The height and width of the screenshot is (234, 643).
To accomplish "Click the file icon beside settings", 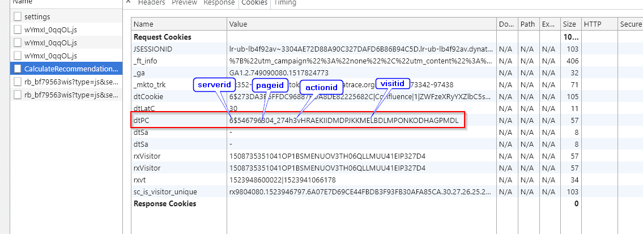I will pos(17,17).
